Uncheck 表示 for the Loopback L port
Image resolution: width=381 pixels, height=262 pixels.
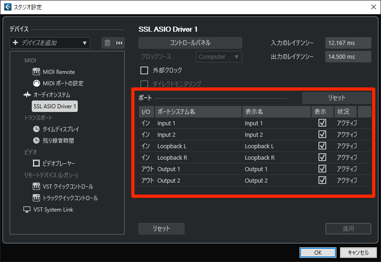pyautogui.click(x=322, y=145)
